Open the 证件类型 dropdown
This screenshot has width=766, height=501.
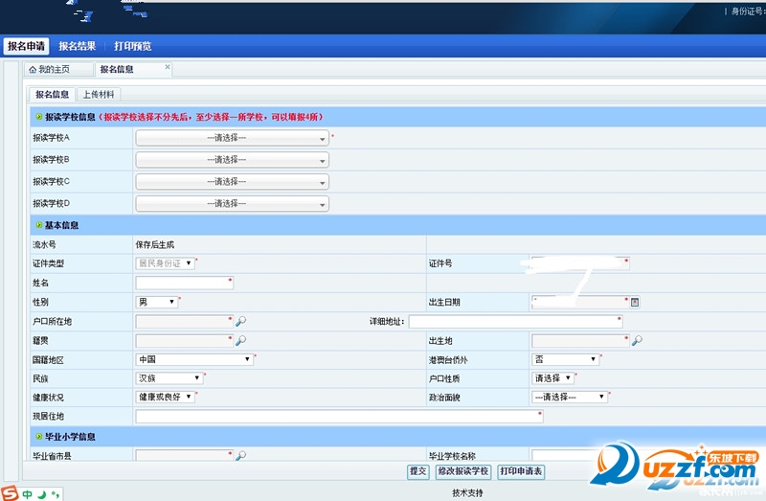165,263
